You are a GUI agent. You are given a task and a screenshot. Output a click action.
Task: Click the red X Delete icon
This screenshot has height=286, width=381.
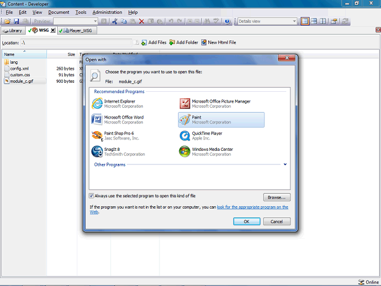[x=142, y=21]
